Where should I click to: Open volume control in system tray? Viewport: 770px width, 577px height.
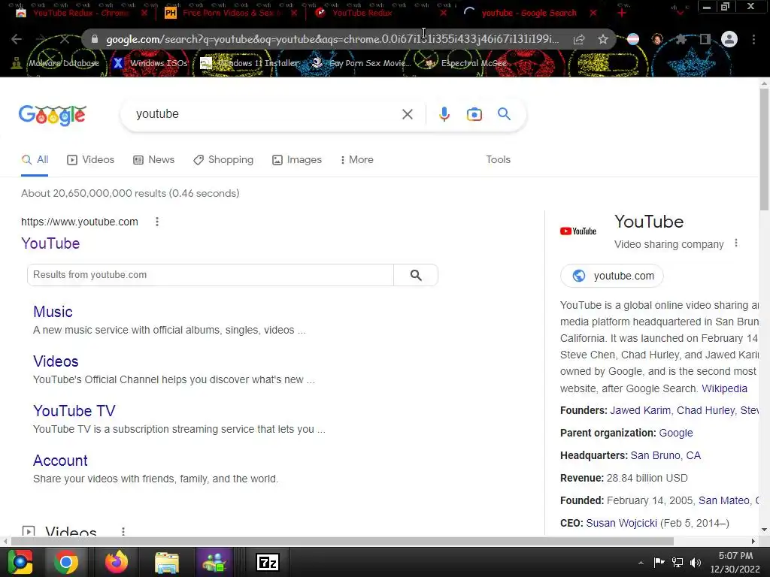(696, 563)
